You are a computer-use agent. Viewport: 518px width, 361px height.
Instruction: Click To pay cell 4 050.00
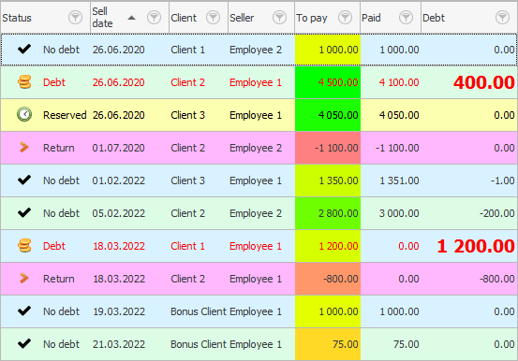(328, 115)
